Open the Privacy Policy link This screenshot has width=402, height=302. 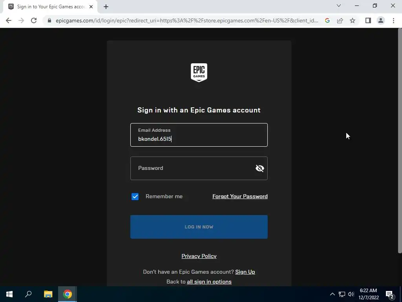(199, 256)
